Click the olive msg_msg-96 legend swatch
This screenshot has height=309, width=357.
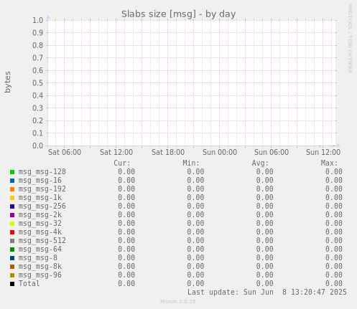click(12, 275)
